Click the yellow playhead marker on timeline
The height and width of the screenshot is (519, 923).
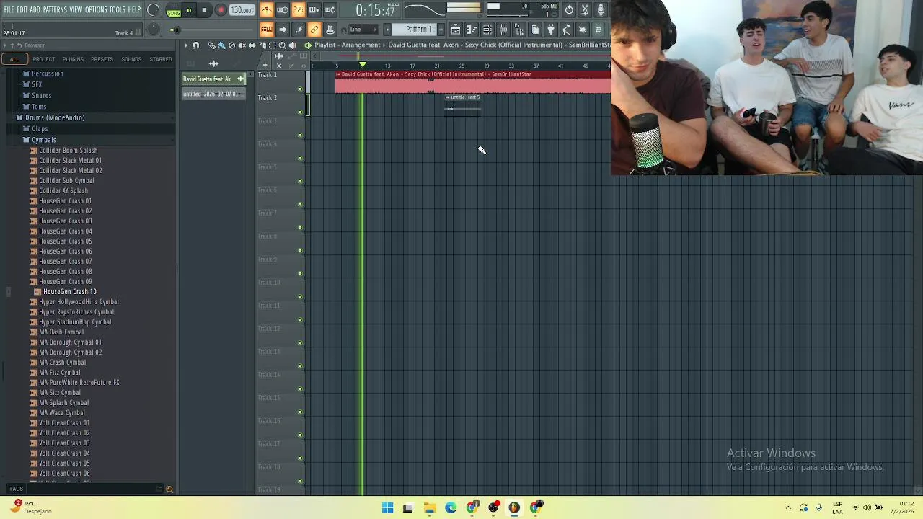(363, 66)
